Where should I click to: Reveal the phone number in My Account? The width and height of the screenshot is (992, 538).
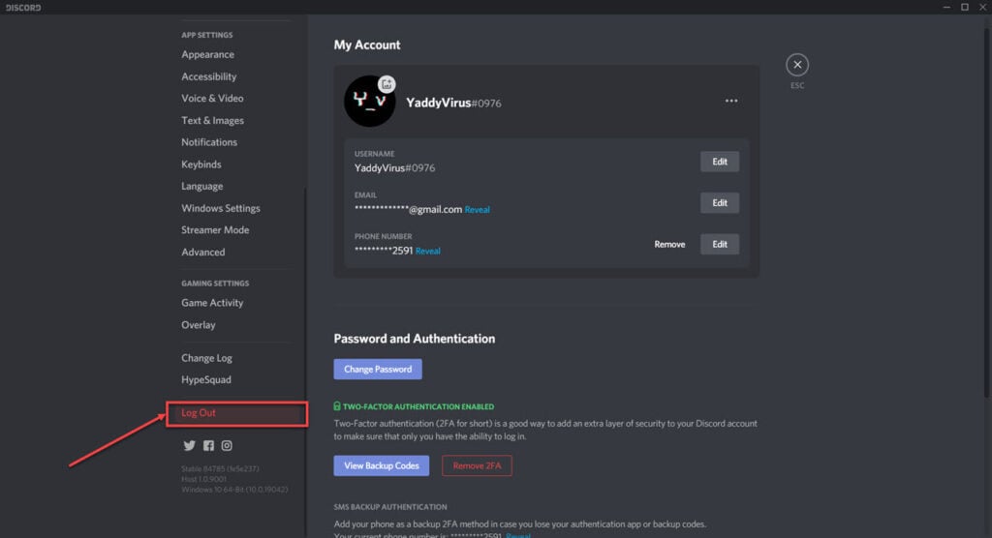click(427, 251)
